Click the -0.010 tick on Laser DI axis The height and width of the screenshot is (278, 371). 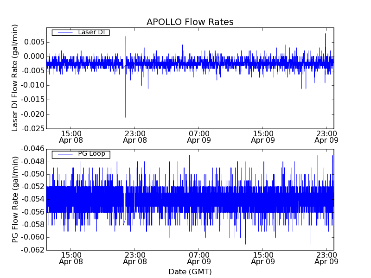click(x=33, y=85)
